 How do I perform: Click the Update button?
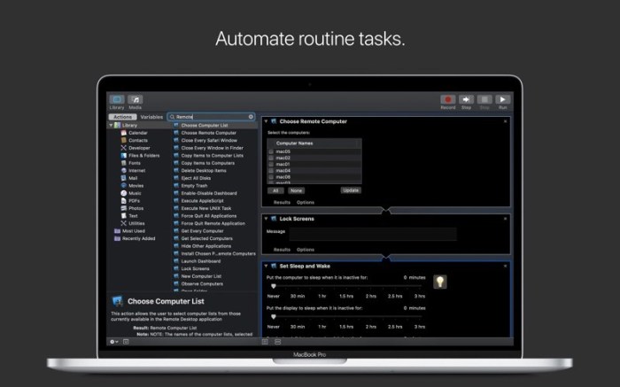point(351,190)
